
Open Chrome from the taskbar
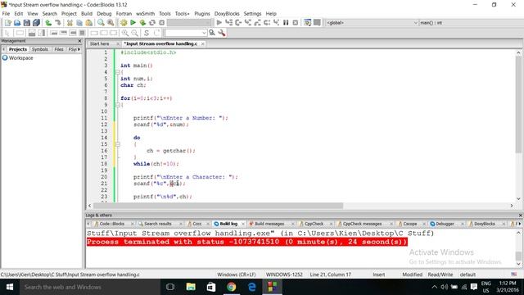pos(231,287)
